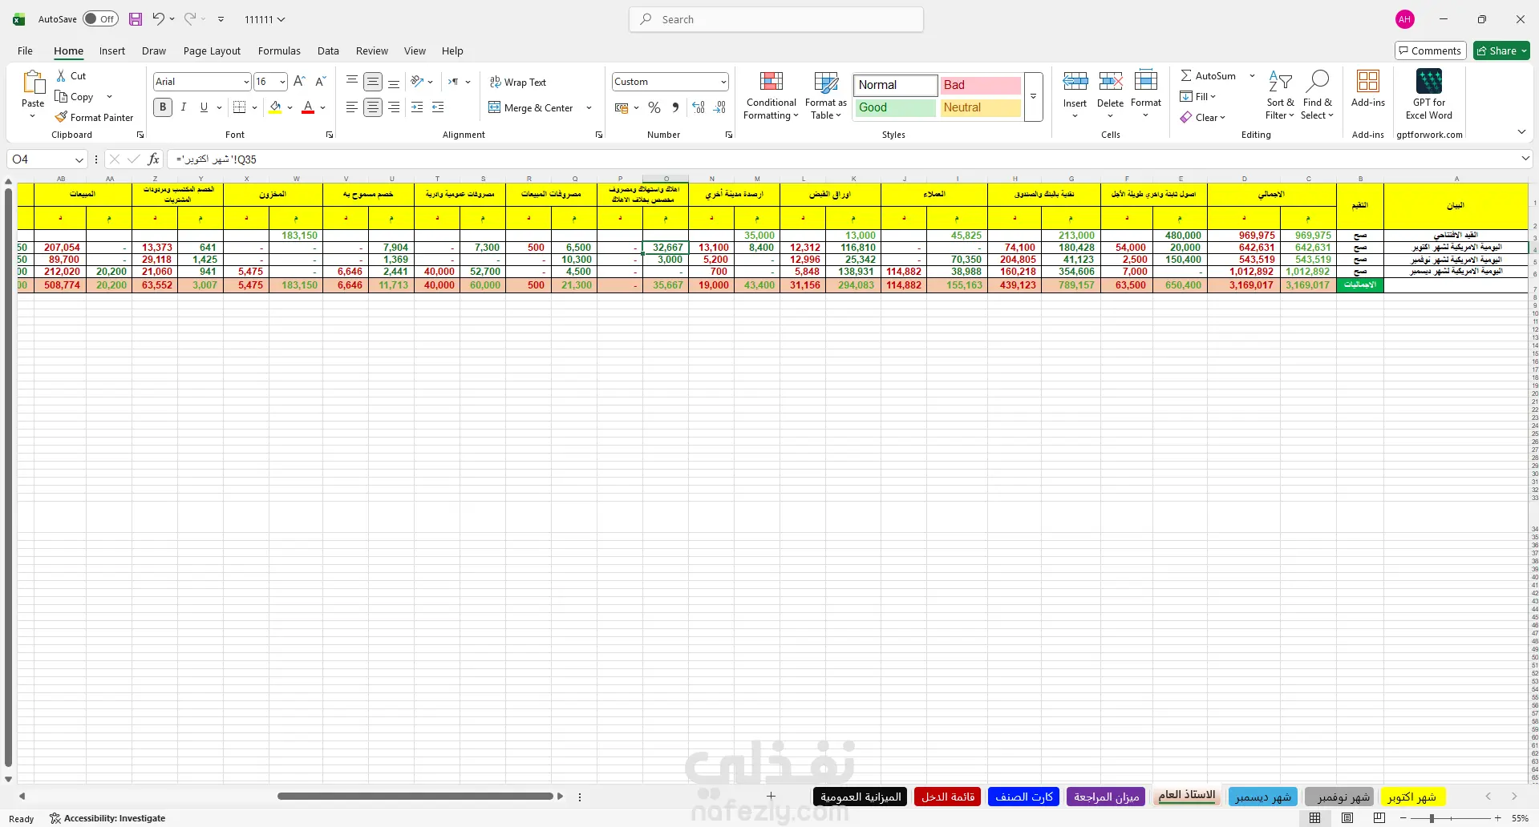Click the zoom slider handle
The width and height of the screenshot is (1539, 827).
(1432, 818)
